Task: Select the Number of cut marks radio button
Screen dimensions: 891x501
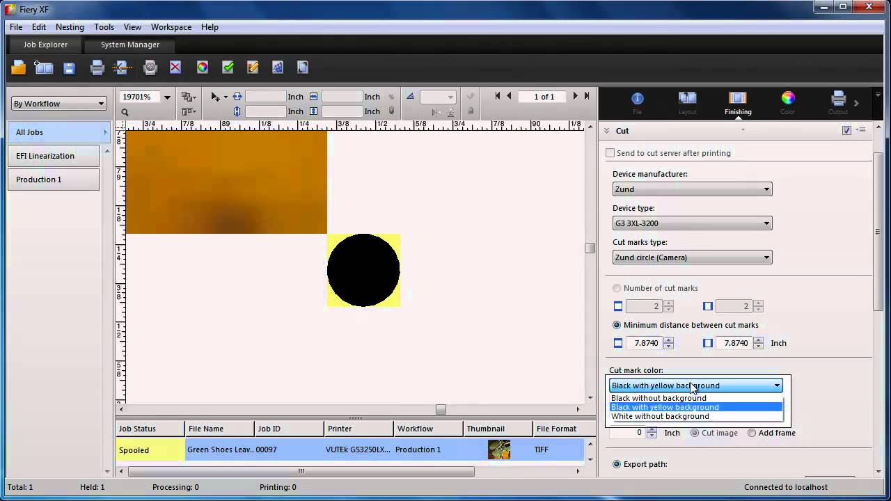Action: tap(617, 288)
